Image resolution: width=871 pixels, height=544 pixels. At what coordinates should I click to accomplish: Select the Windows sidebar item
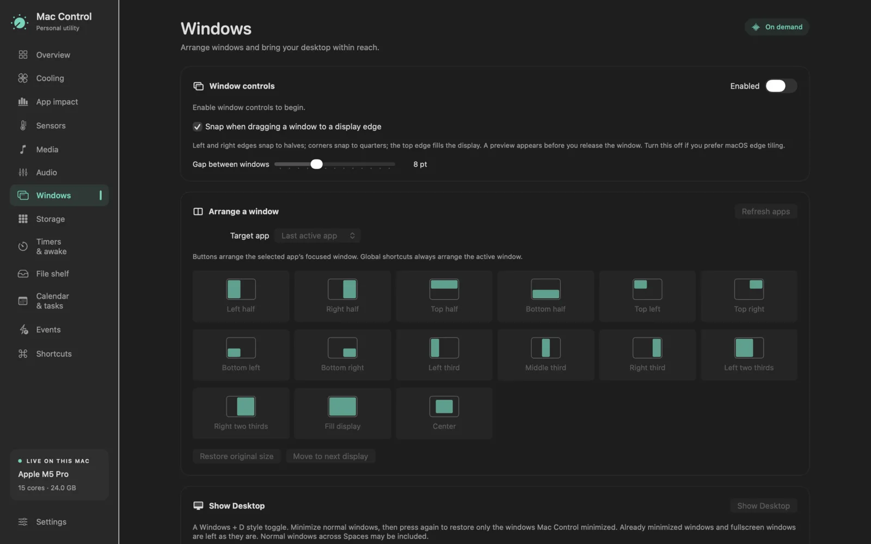pos(59,195)
